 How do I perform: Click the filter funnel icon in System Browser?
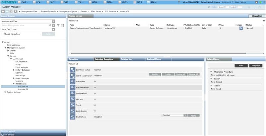pyautogui.click(x=58, y=25)
